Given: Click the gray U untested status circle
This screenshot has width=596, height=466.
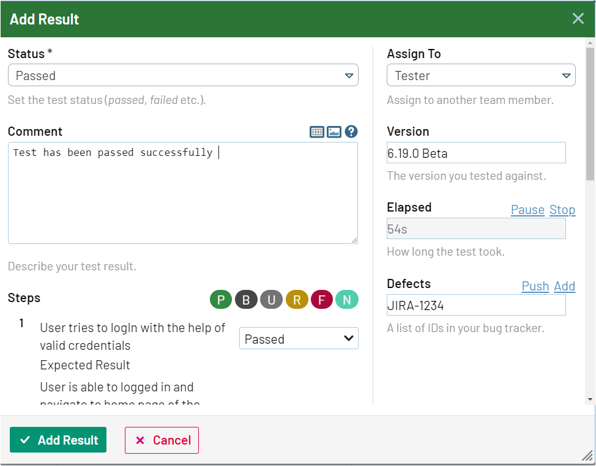Looking at the screenshot, I should coord(271,300).
